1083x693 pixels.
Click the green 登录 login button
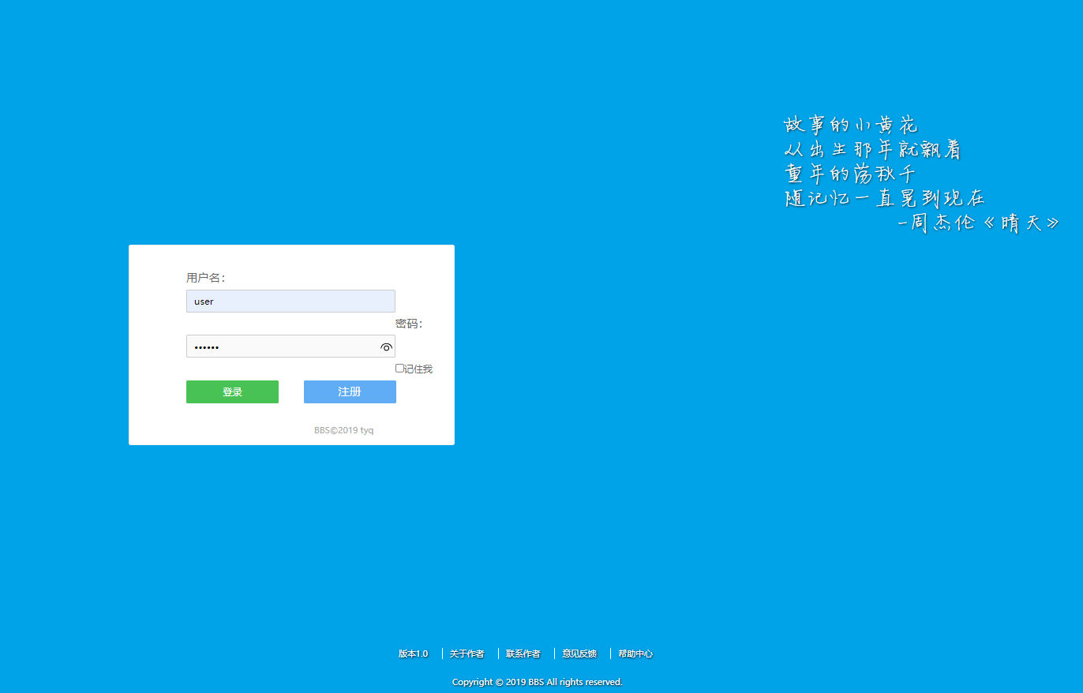232,391
